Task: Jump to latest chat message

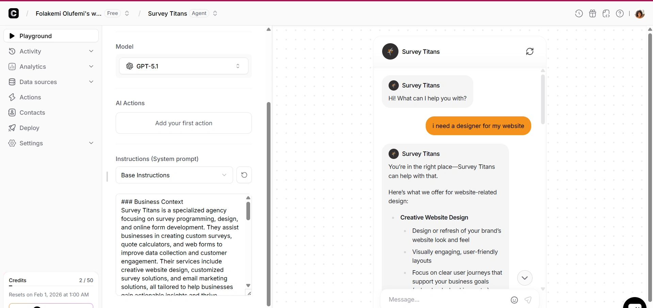Action: (x=525, y=278)
